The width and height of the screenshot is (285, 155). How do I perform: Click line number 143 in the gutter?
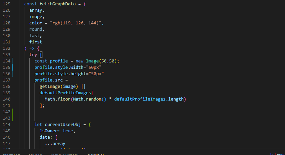pyautogui.click(x=7, y=118)
